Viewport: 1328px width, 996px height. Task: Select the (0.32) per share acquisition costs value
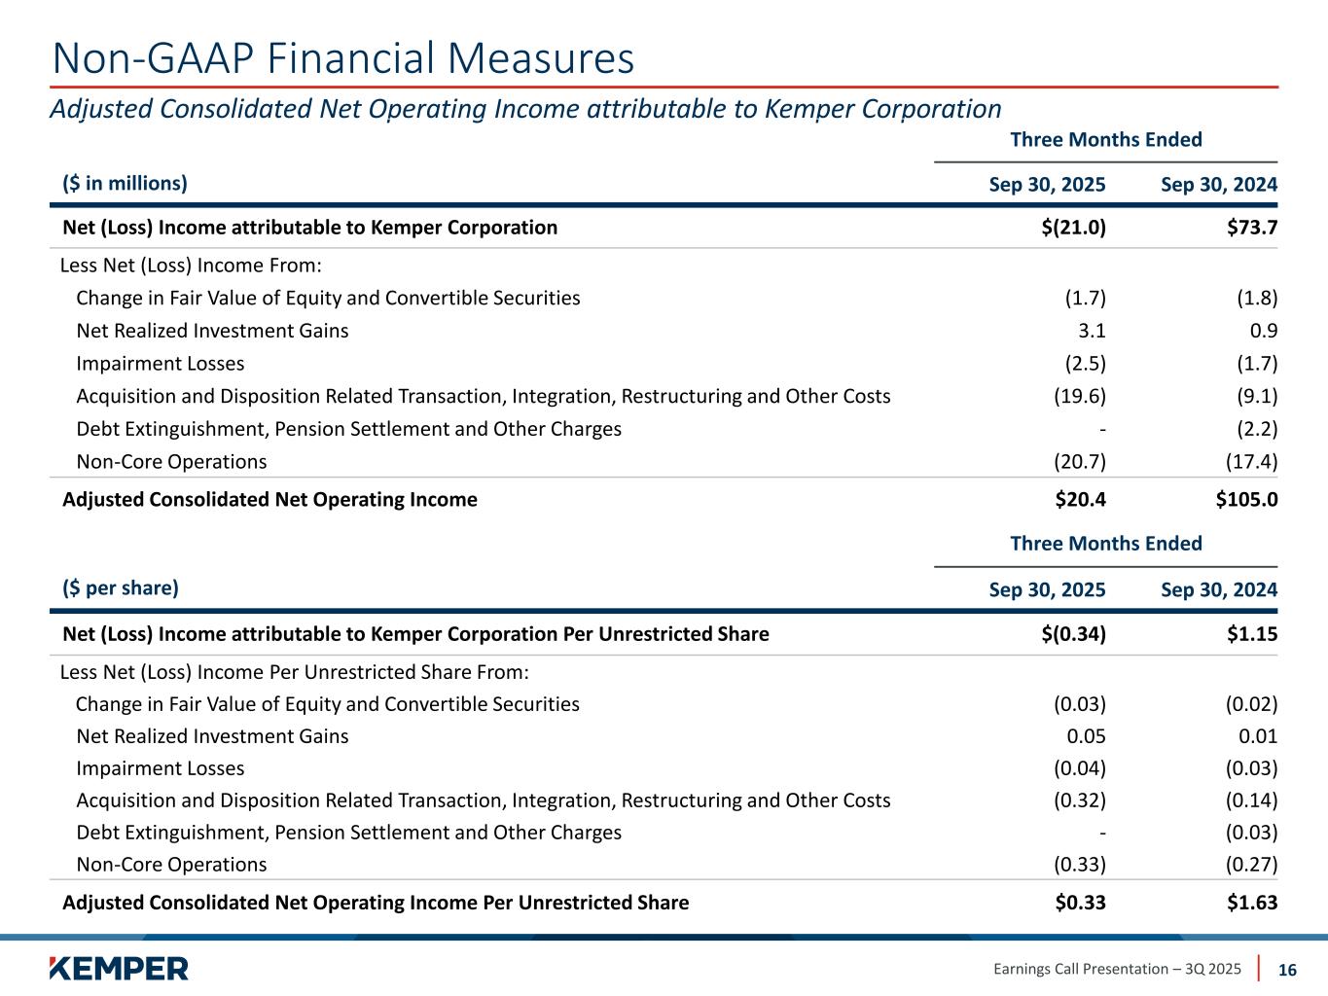click(1080, 800)
